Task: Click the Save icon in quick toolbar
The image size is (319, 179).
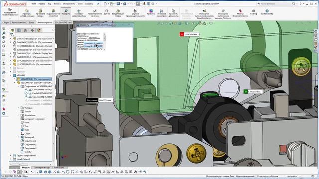Action: point(118,4)
